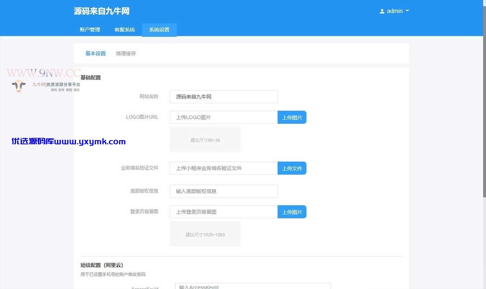Image resolution: width=486 pixels, height=289 pixels.
Task: Click the 登录页背景图 input field
Action: 224,212
